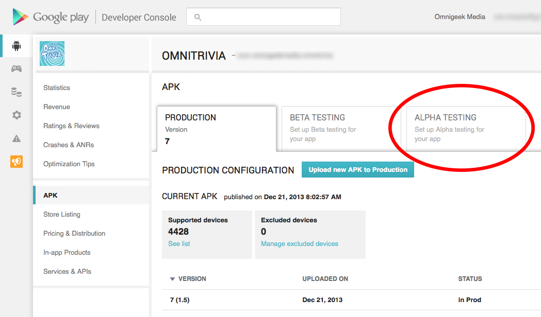This screenshot has width=541, height=317.
Task: Open Game services controller icon
Action: (x=17, y=69)
